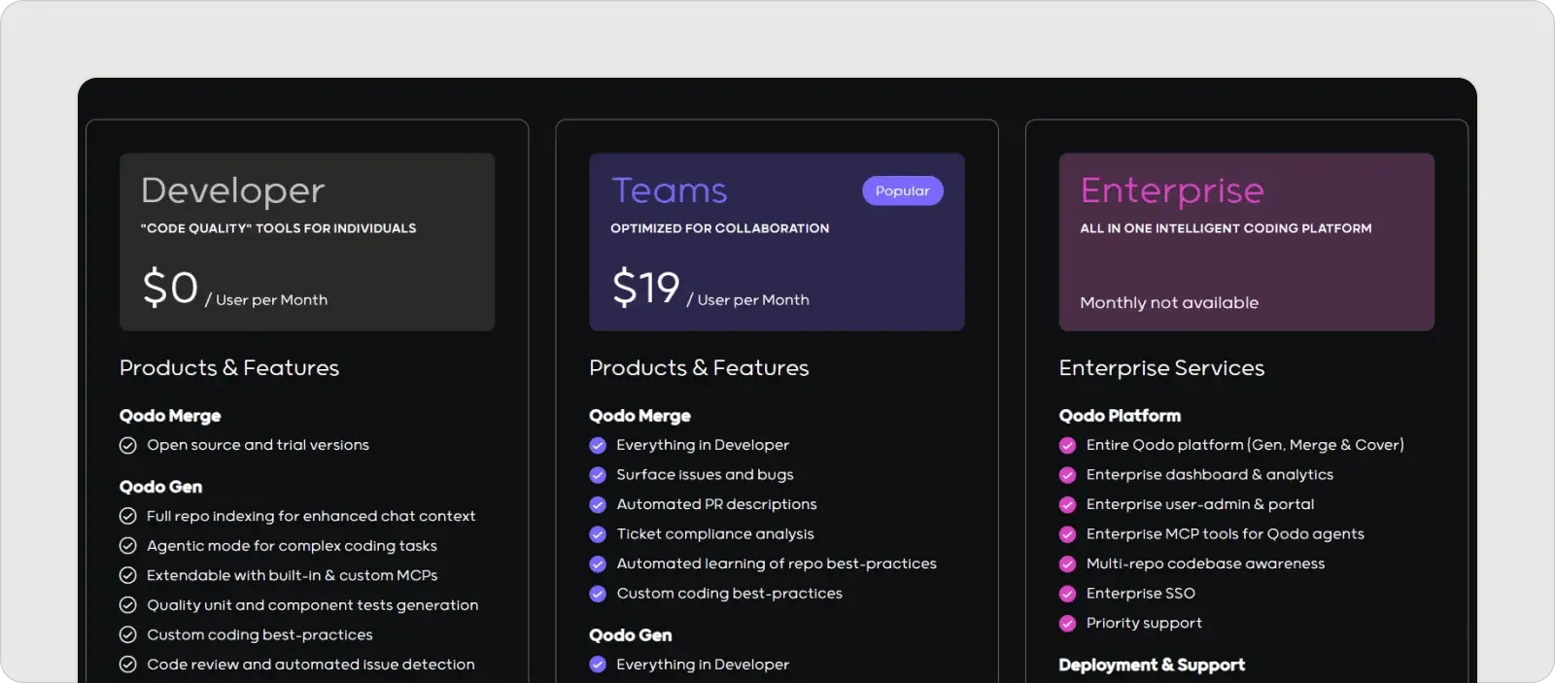Click purple check beside Ticket compliance analysis

pyautogui.click(x=598, y=534)
